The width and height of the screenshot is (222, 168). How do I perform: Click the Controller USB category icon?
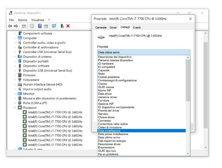tap(20, 52)
